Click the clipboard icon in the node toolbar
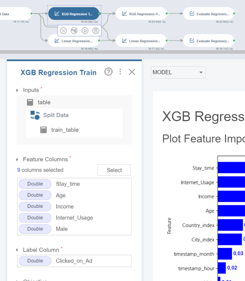 coord(95,31)
